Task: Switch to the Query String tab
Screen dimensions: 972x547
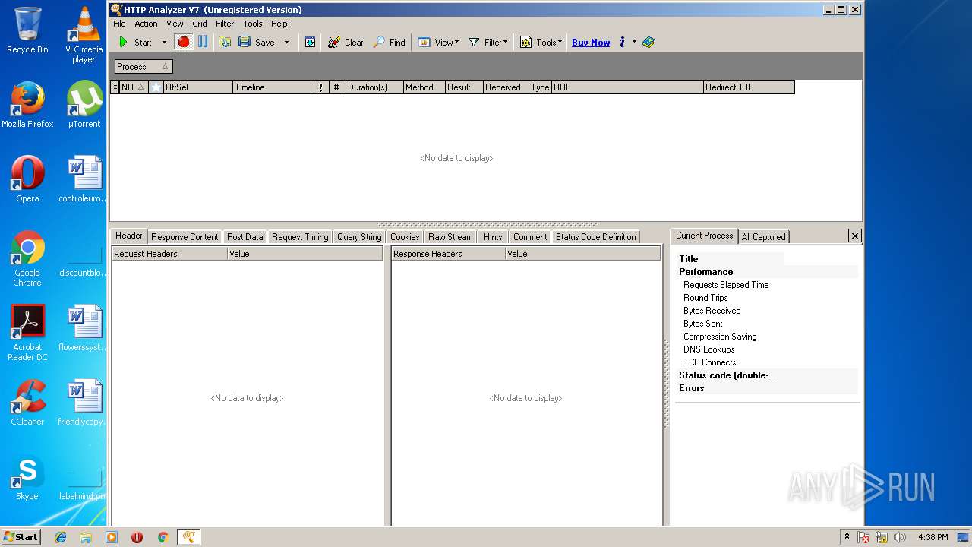Action: (359, 237)
